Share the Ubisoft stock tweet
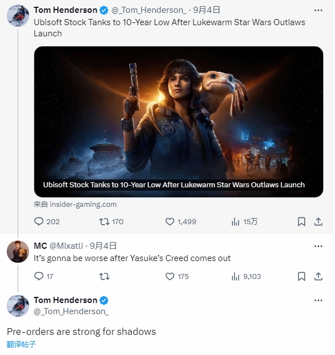335x355 pixels. coord(318,221)
